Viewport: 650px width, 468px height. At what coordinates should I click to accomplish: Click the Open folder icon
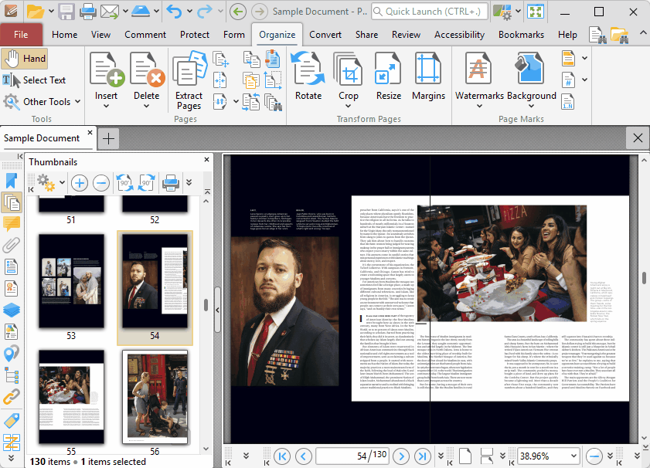point(36,12)
